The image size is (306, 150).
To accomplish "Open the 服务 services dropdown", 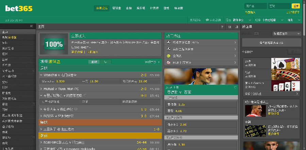I will (x=294, y=20).
